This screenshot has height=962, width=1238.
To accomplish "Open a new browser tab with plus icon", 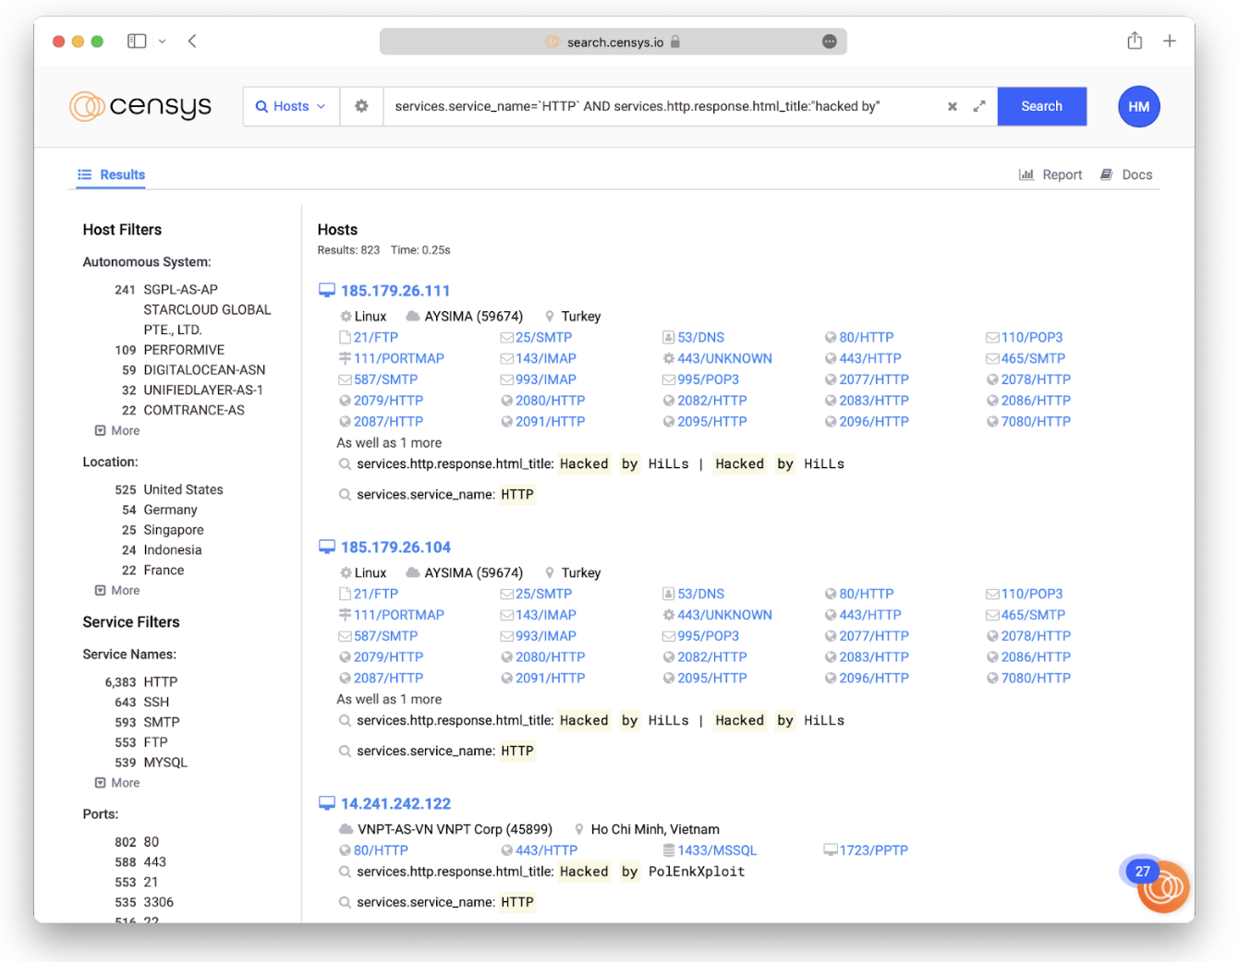I will [1170, 41].
